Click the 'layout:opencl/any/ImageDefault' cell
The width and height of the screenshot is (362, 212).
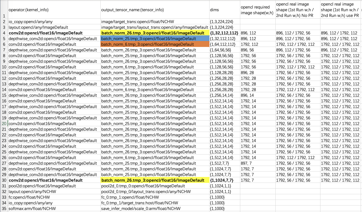point(54,27)
